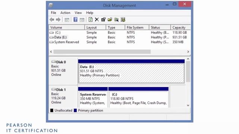239x134 pixels.
Task: Open the View menu
Action: coord(78,13)
